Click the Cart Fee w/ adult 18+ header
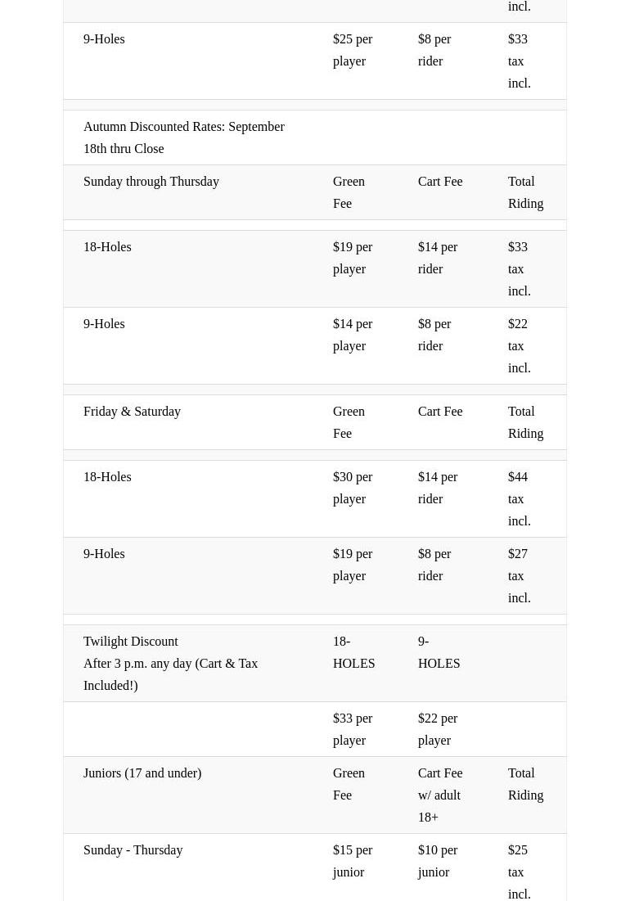 440,795
